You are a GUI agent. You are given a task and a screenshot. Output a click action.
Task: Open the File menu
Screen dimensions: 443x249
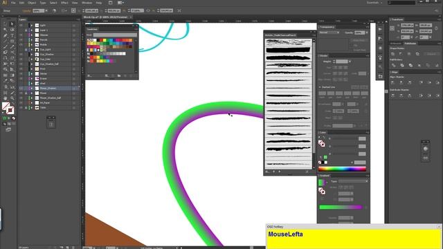click(13, 3)
